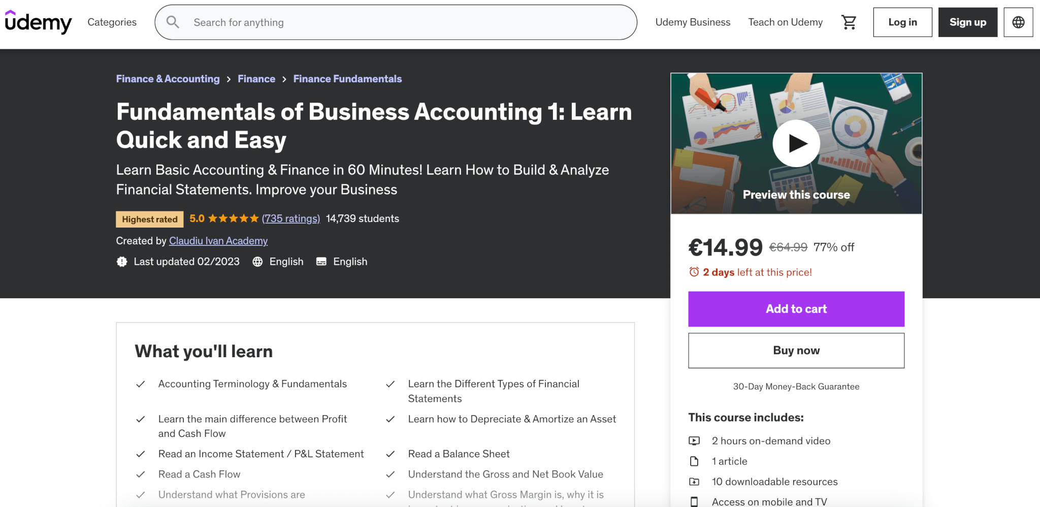Click the five-star rating icons

233,218
